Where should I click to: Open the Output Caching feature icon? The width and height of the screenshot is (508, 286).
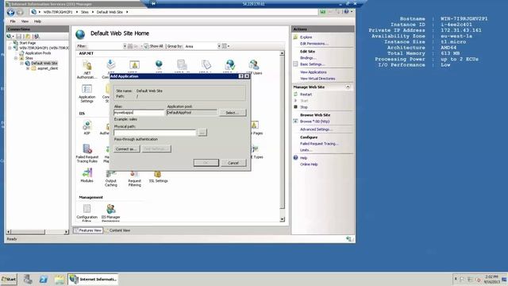(x=111, y=178)
